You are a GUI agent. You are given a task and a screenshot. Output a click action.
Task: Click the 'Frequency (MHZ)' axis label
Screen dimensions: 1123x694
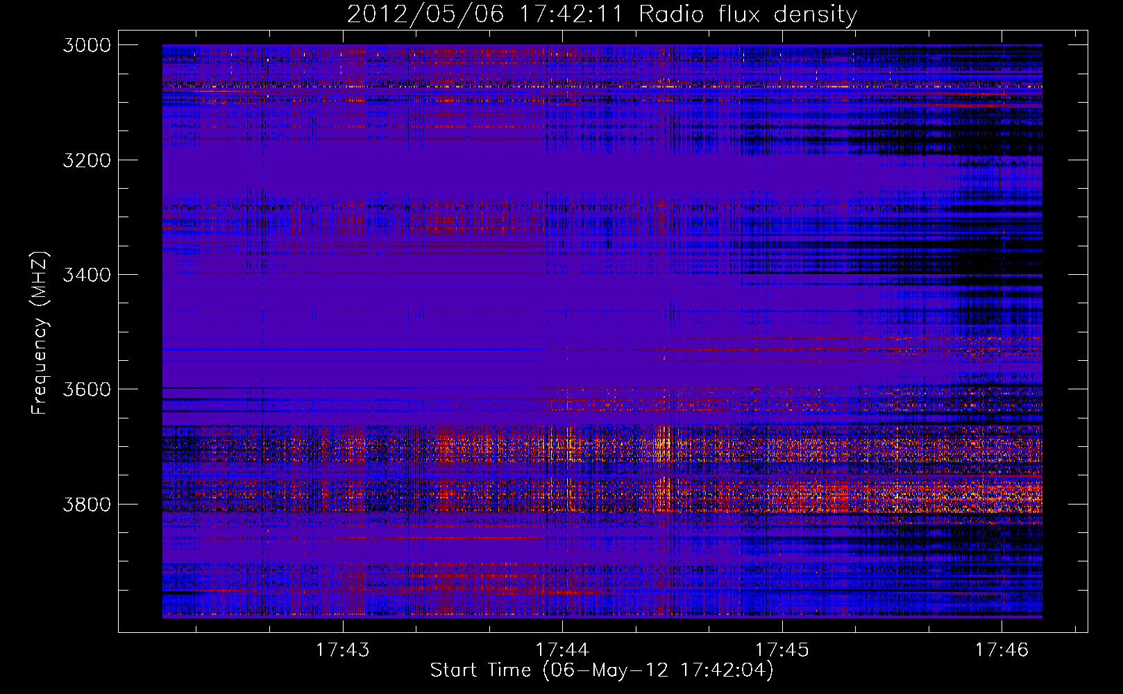40,333
